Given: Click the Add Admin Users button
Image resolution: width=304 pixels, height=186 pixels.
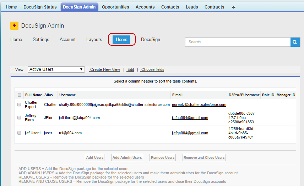Looking at the screenshot, I should click(x=127, y=158).
